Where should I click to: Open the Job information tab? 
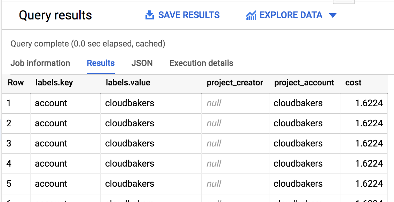coord(40,63)
